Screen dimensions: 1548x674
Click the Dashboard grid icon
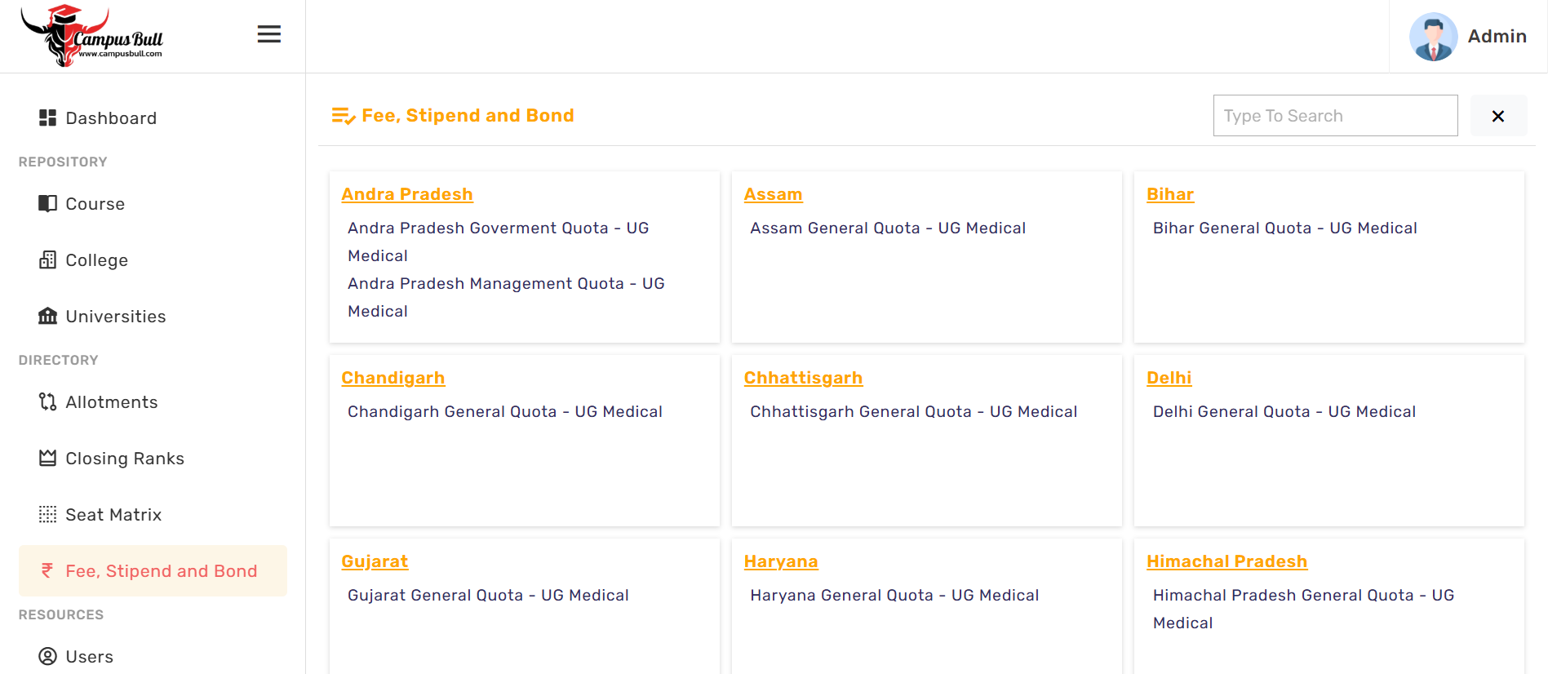tap(47, 118)
